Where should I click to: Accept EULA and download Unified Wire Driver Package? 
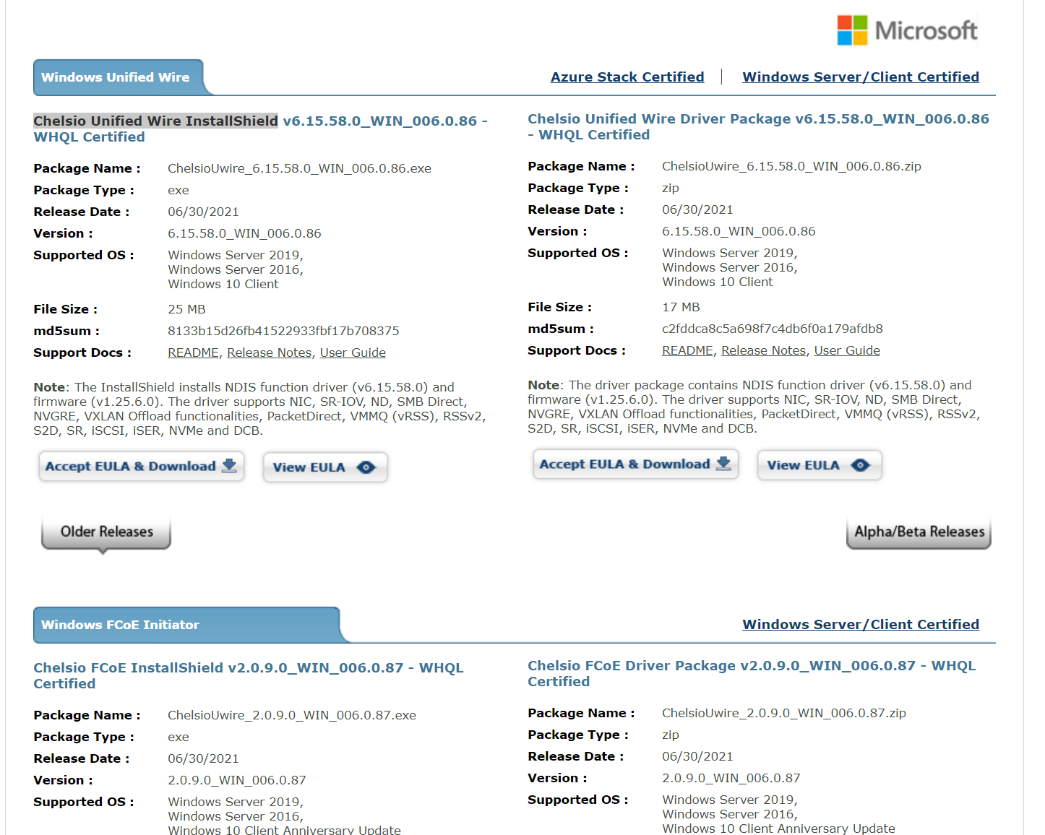[636, 464]
